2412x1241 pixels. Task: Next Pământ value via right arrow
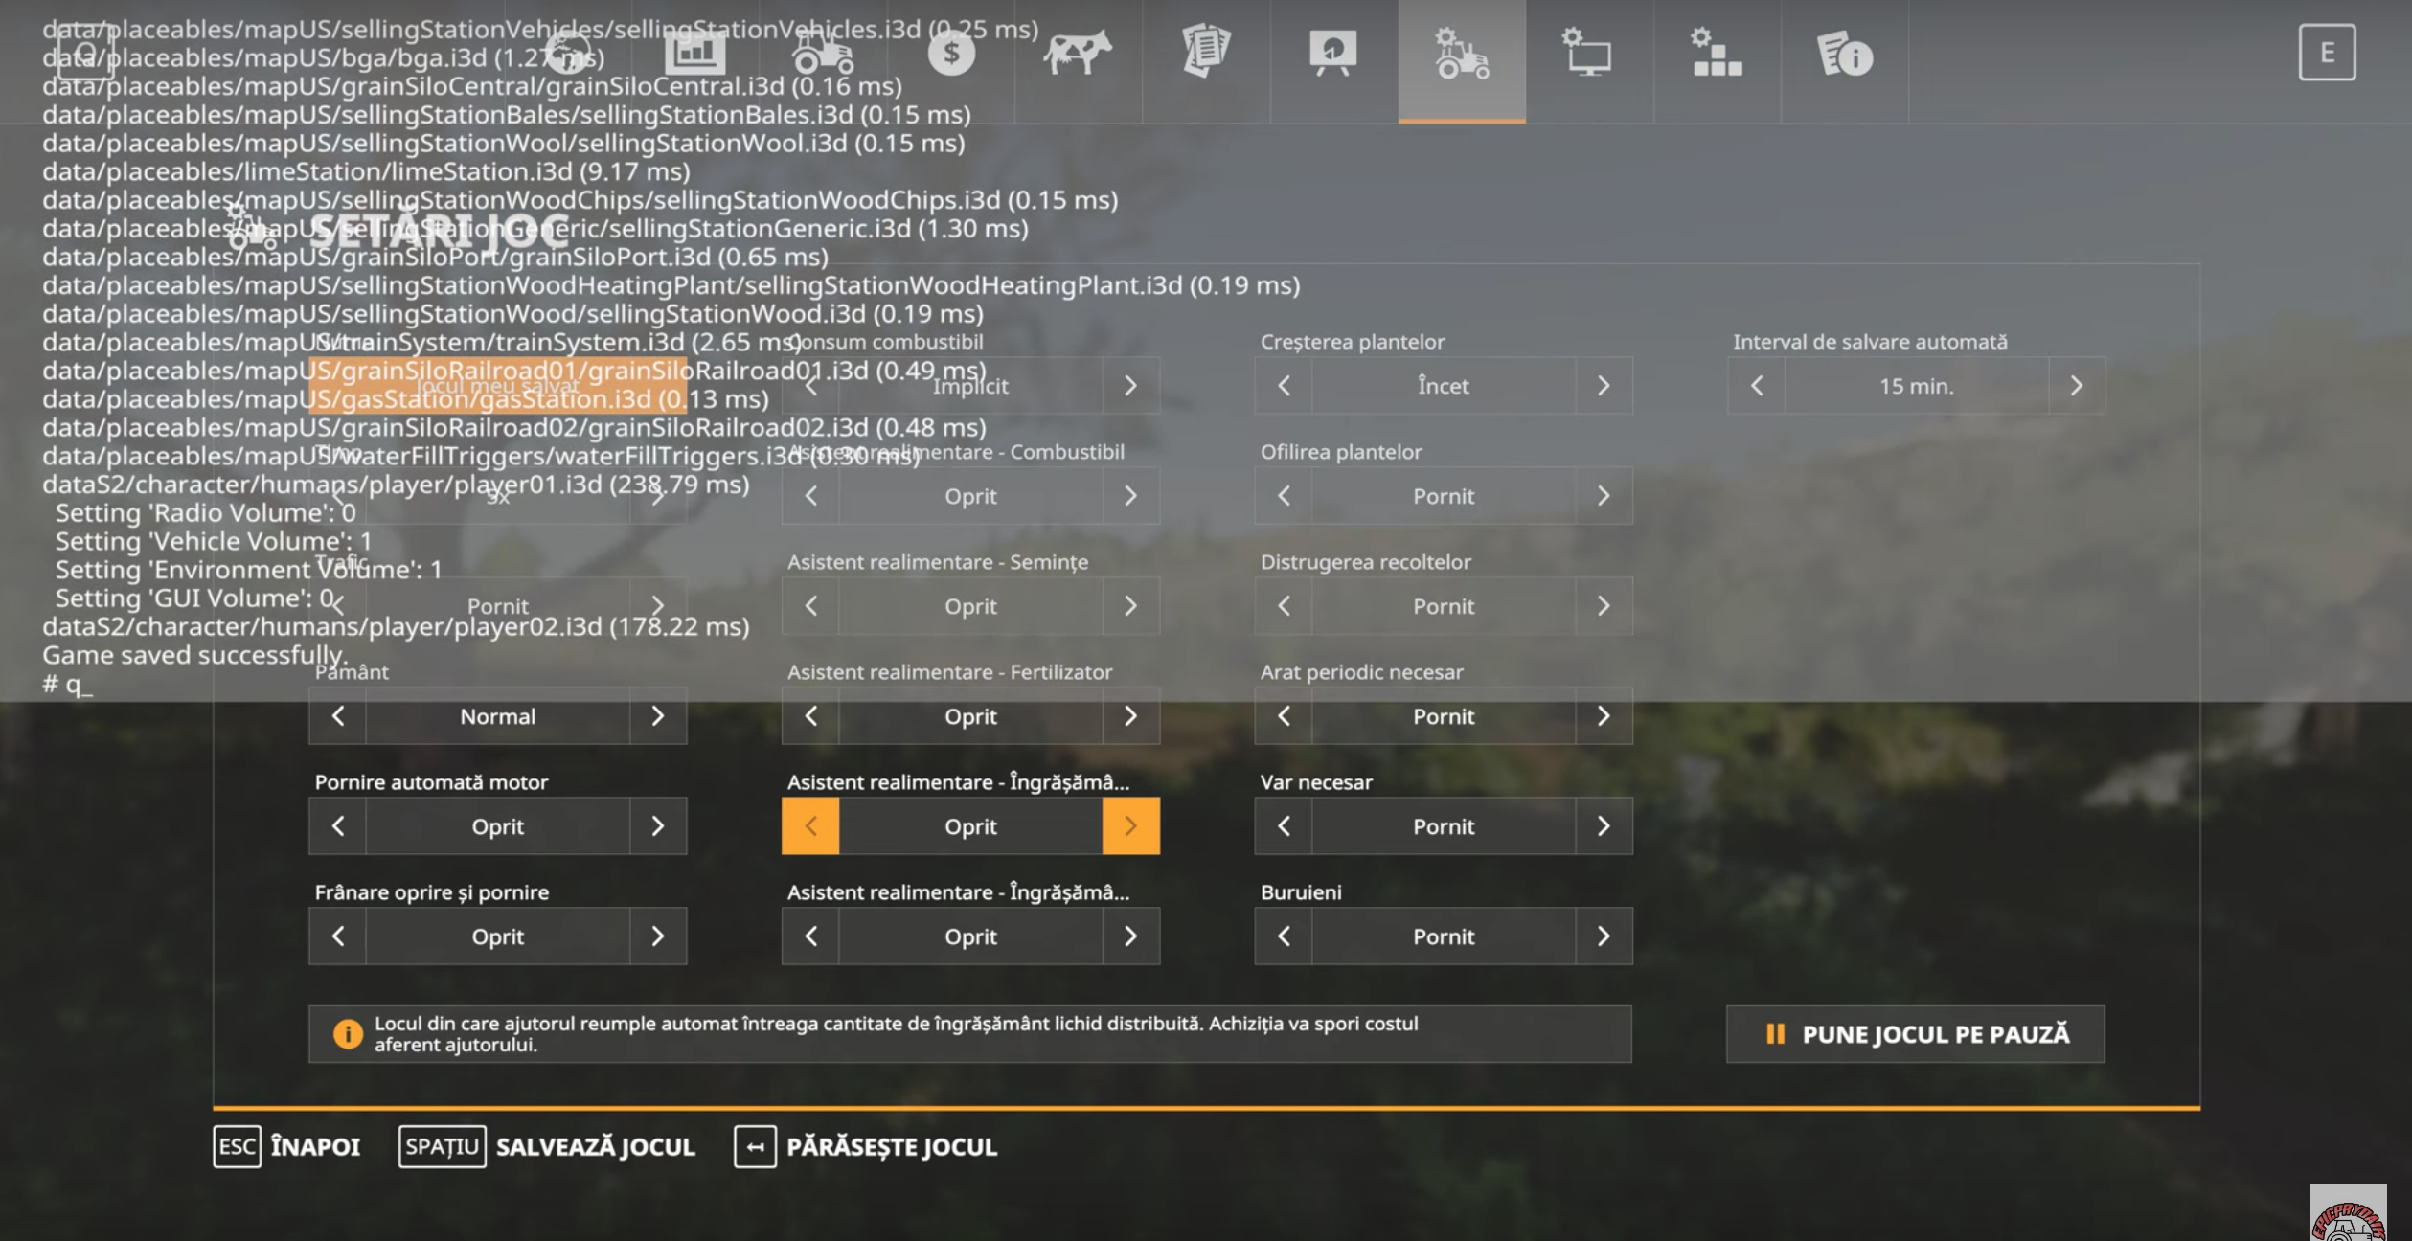pos(658,715)
